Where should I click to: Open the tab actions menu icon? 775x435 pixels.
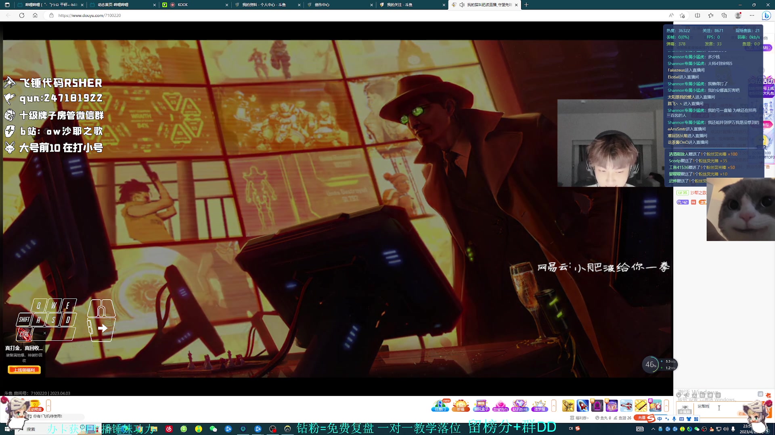7,5
